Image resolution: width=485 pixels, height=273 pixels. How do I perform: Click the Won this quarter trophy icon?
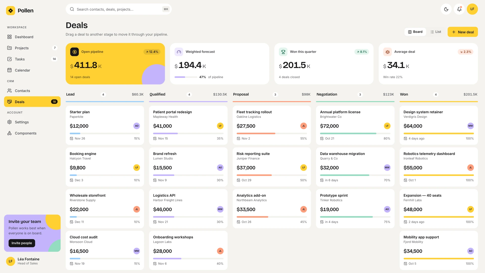click(x=283, y=52)
